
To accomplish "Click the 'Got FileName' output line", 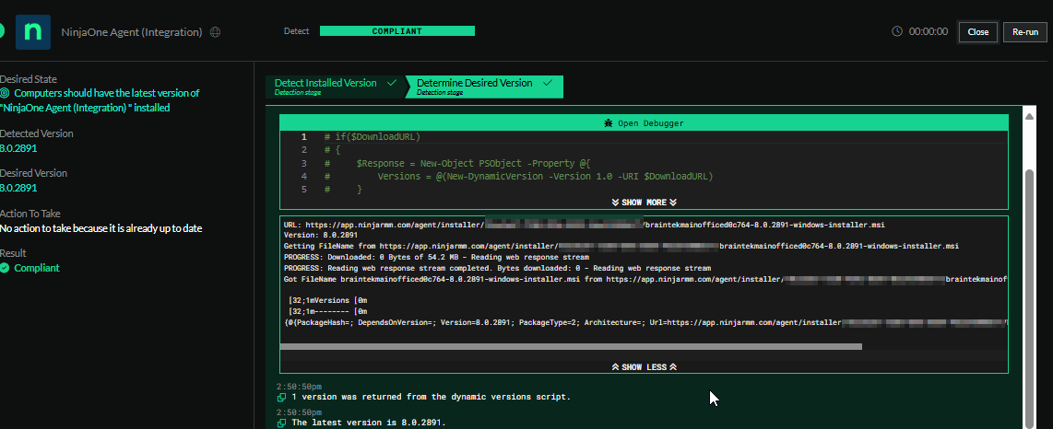I will (x=645, y=278).
